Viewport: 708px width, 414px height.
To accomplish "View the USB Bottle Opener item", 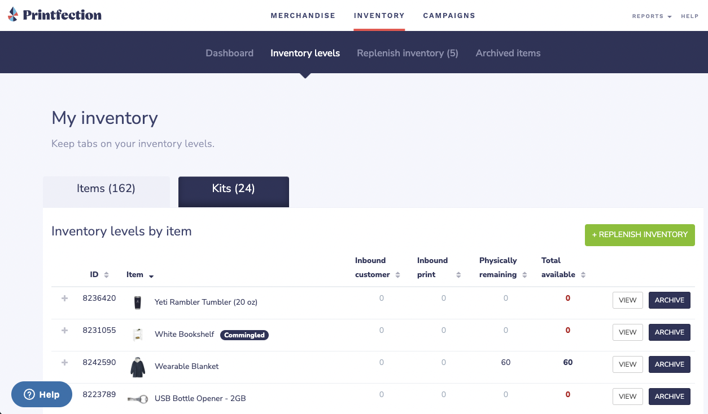I will pos(627,397).
